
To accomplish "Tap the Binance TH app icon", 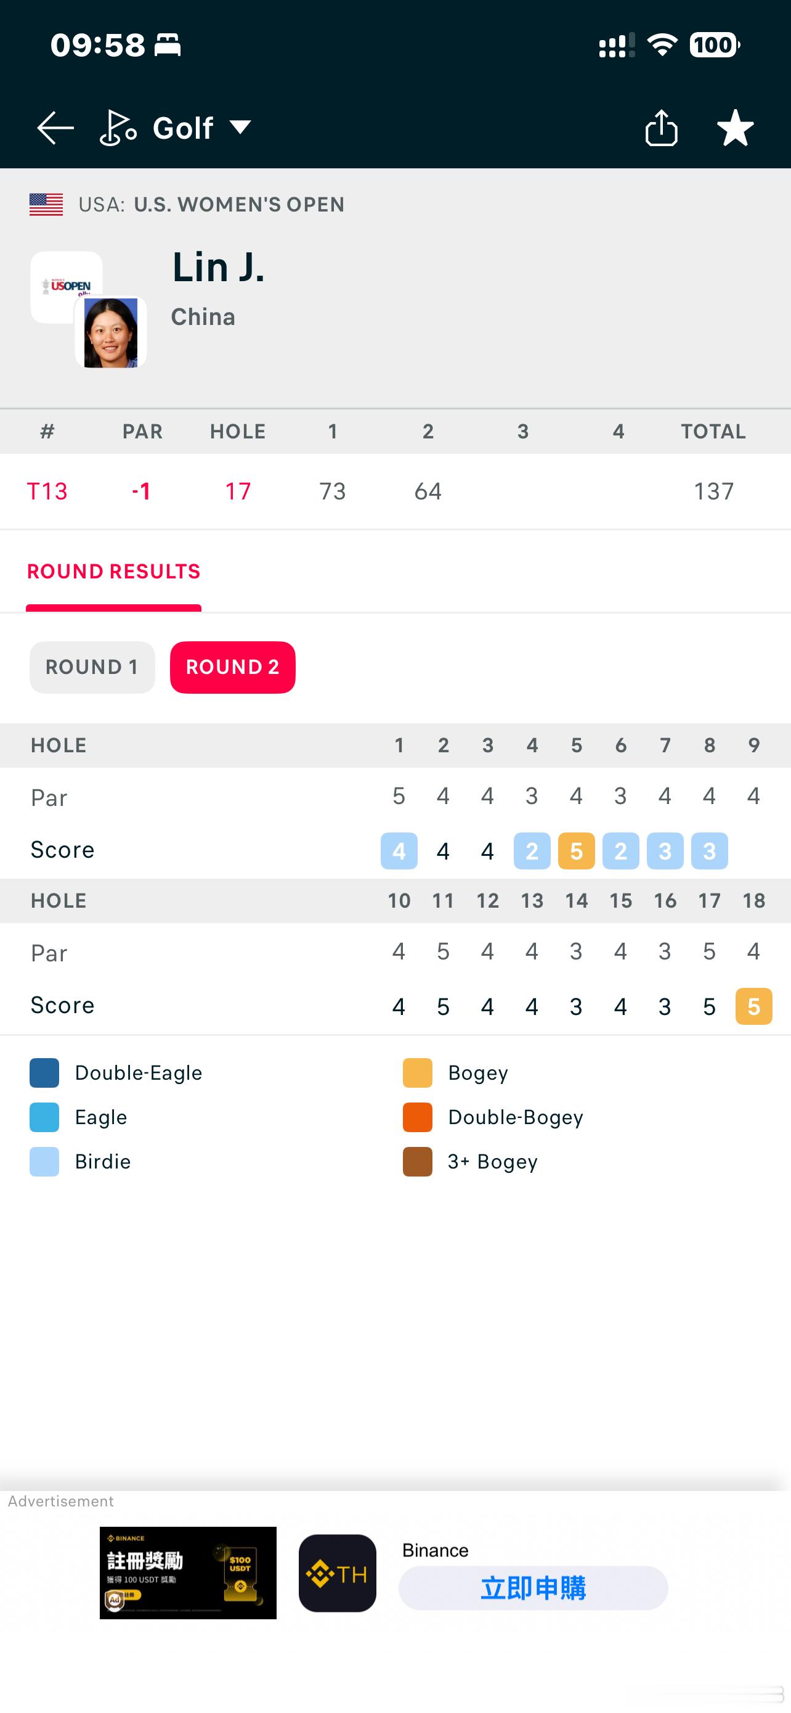I will [x=338, y=1574].
